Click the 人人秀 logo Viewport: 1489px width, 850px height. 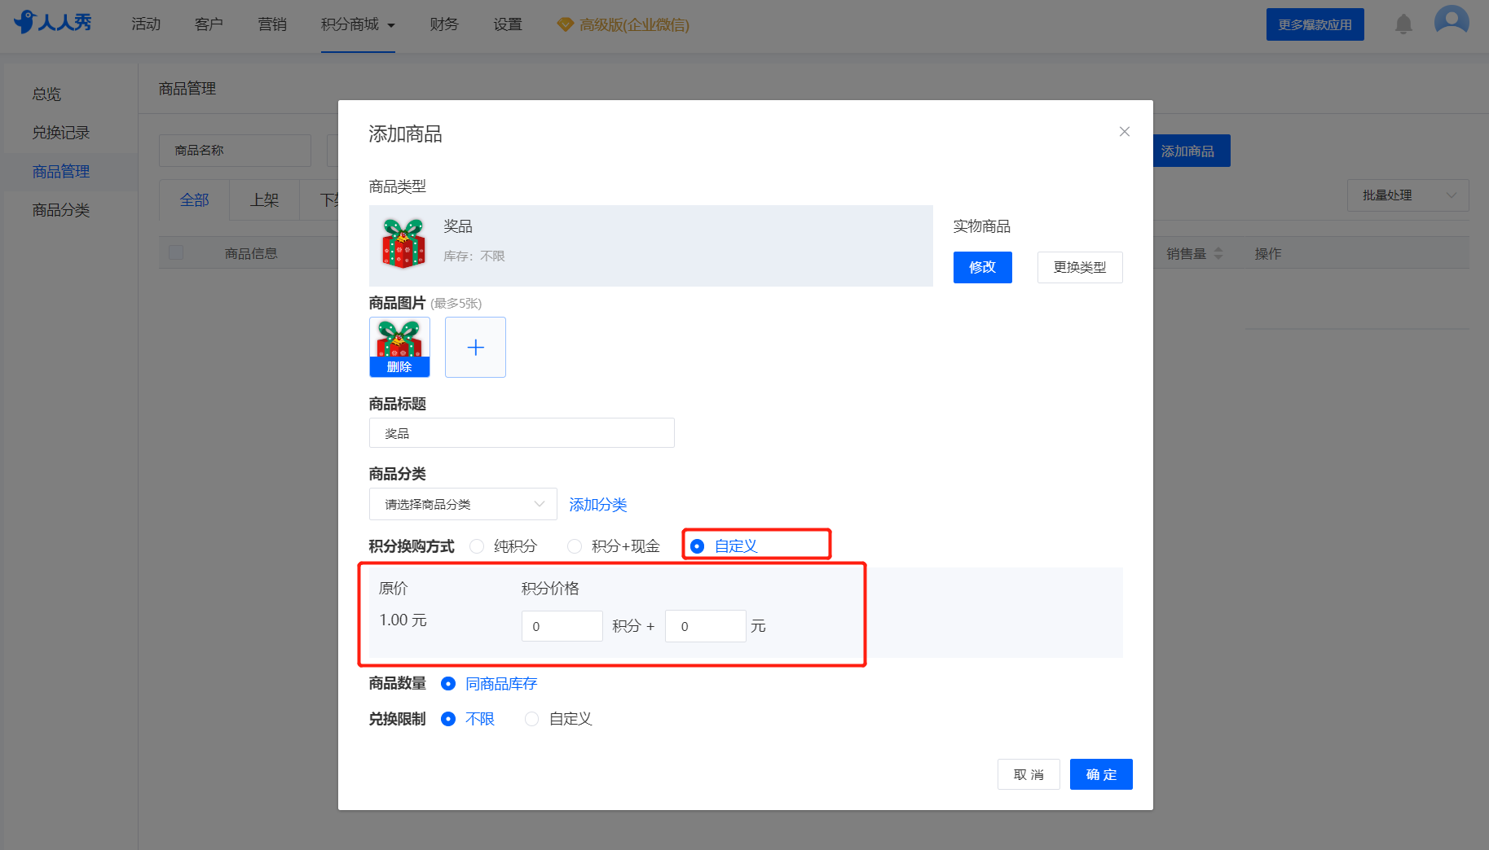(x=53, y=22)
